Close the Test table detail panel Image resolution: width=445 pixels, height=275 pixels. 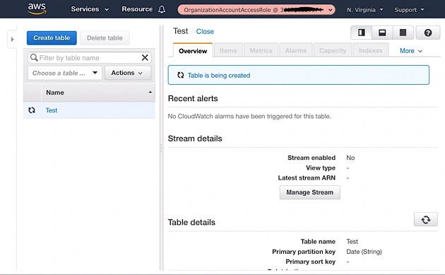205,32
